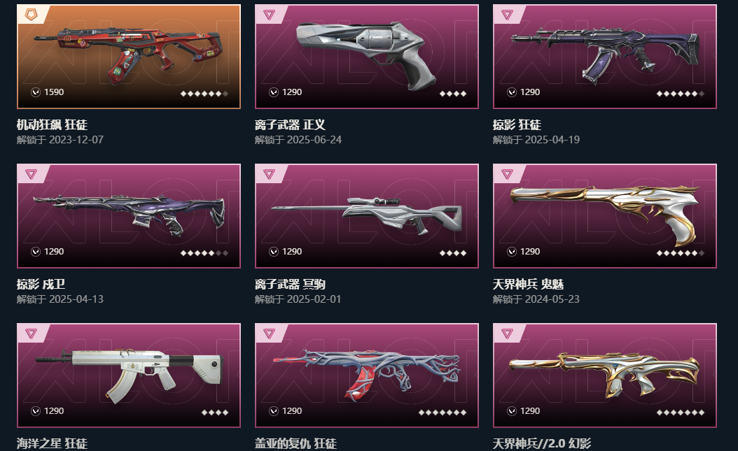Screen dimensions: 738x451
Task: Click the tier badge on 天界神兵//2.0 幻影 card
Action: click(507, 333)
